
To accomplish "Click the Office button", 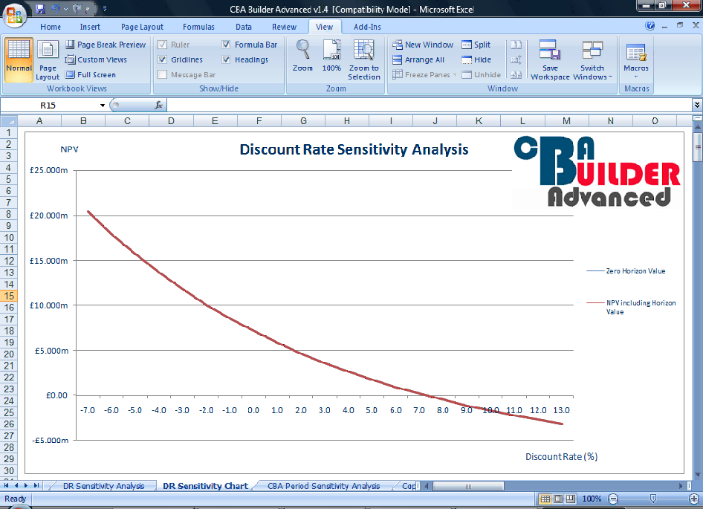I will click(14, 13).
